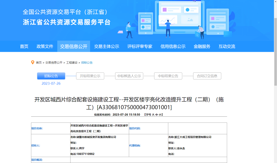The image size is (277, 163).
Task: Select 交易信息公开 navigation tab
Action: (x=74, y=46)
